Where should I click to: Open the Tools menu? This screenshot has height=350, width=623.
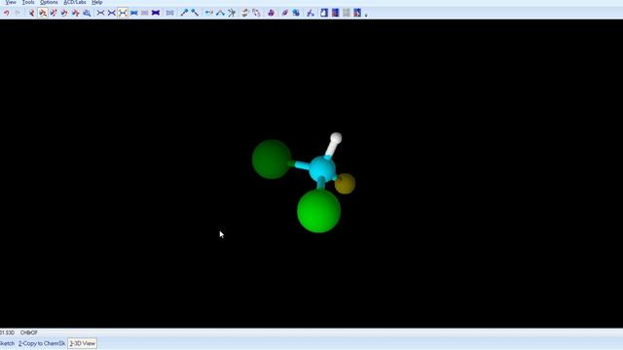pyautogui.click(x=28, y=2)
